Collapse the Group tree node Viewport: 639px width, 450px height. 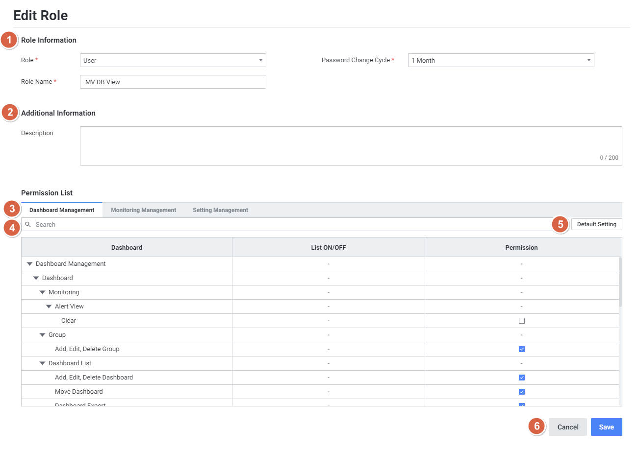pos(42,335)
